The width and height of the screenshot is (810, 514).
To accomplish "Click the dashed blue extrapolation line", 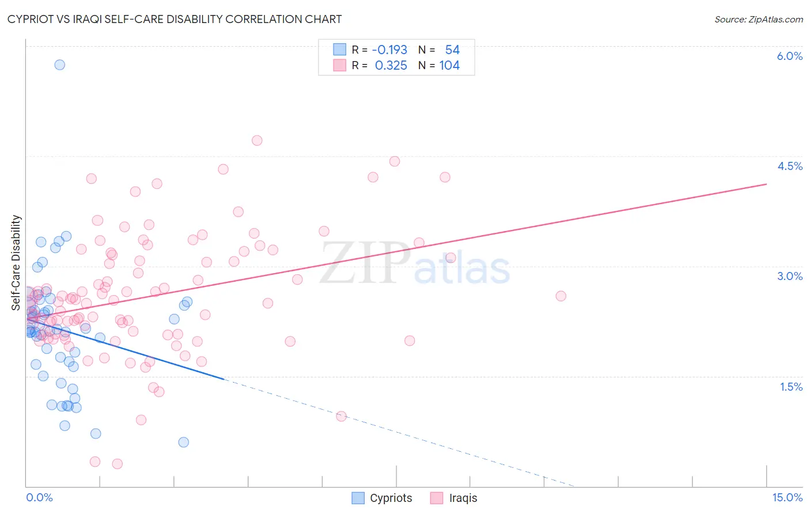I will pos(398,433).
